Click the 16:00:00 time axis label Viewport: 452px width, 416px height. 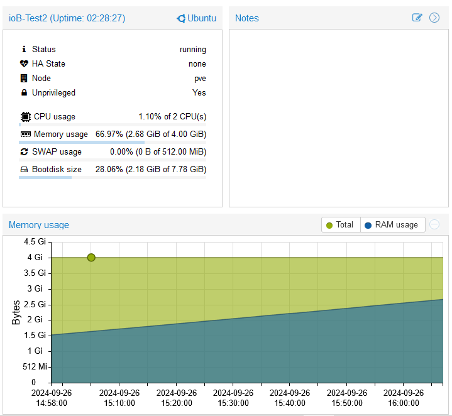point(404,398)
